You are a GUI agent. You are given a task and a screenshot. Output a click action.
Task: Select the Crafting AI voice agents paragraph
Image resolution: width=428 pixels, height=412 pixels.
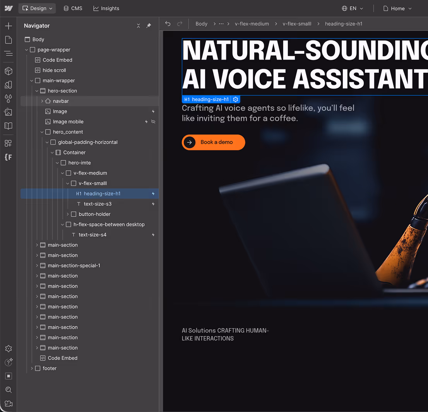268,113
